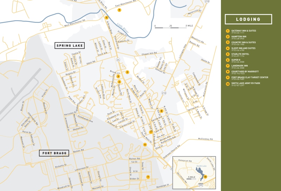
Task: Click map marker 2 near Brook Ln
Action: pos(128,72)
